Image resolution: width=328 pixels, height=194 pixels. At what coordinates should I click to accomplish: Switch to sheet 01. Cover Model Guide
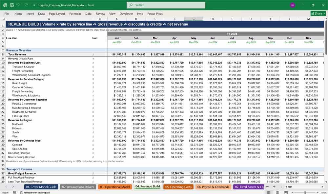(x=41, y=187)
